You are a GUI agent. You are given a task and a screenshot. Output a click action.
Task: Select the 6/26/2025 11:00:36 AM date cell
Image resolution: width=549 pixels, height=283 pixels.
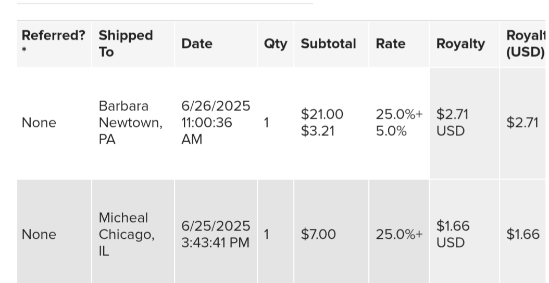(x=216, y=123)
